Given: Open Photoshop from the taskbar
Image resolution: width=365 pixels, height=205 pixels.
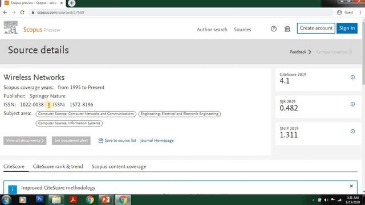Looking at the screenshot, I should point(39,199).
